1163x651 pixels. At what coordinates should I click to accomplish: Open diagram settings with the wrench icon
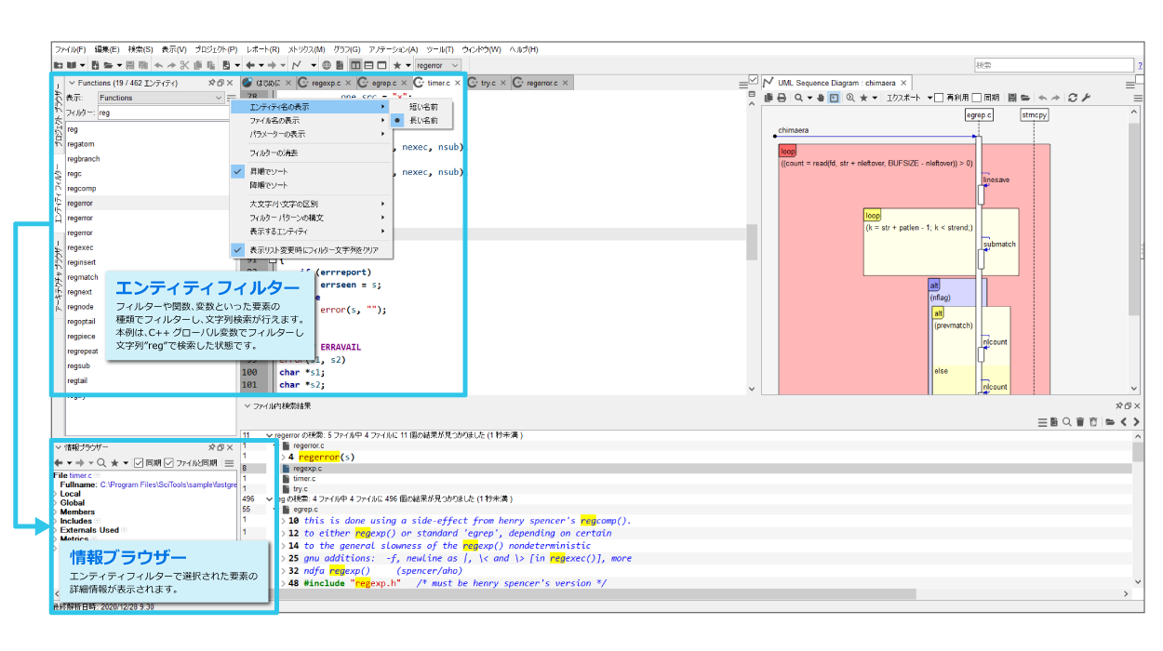pyautogui.click(x=1087, y=97)
